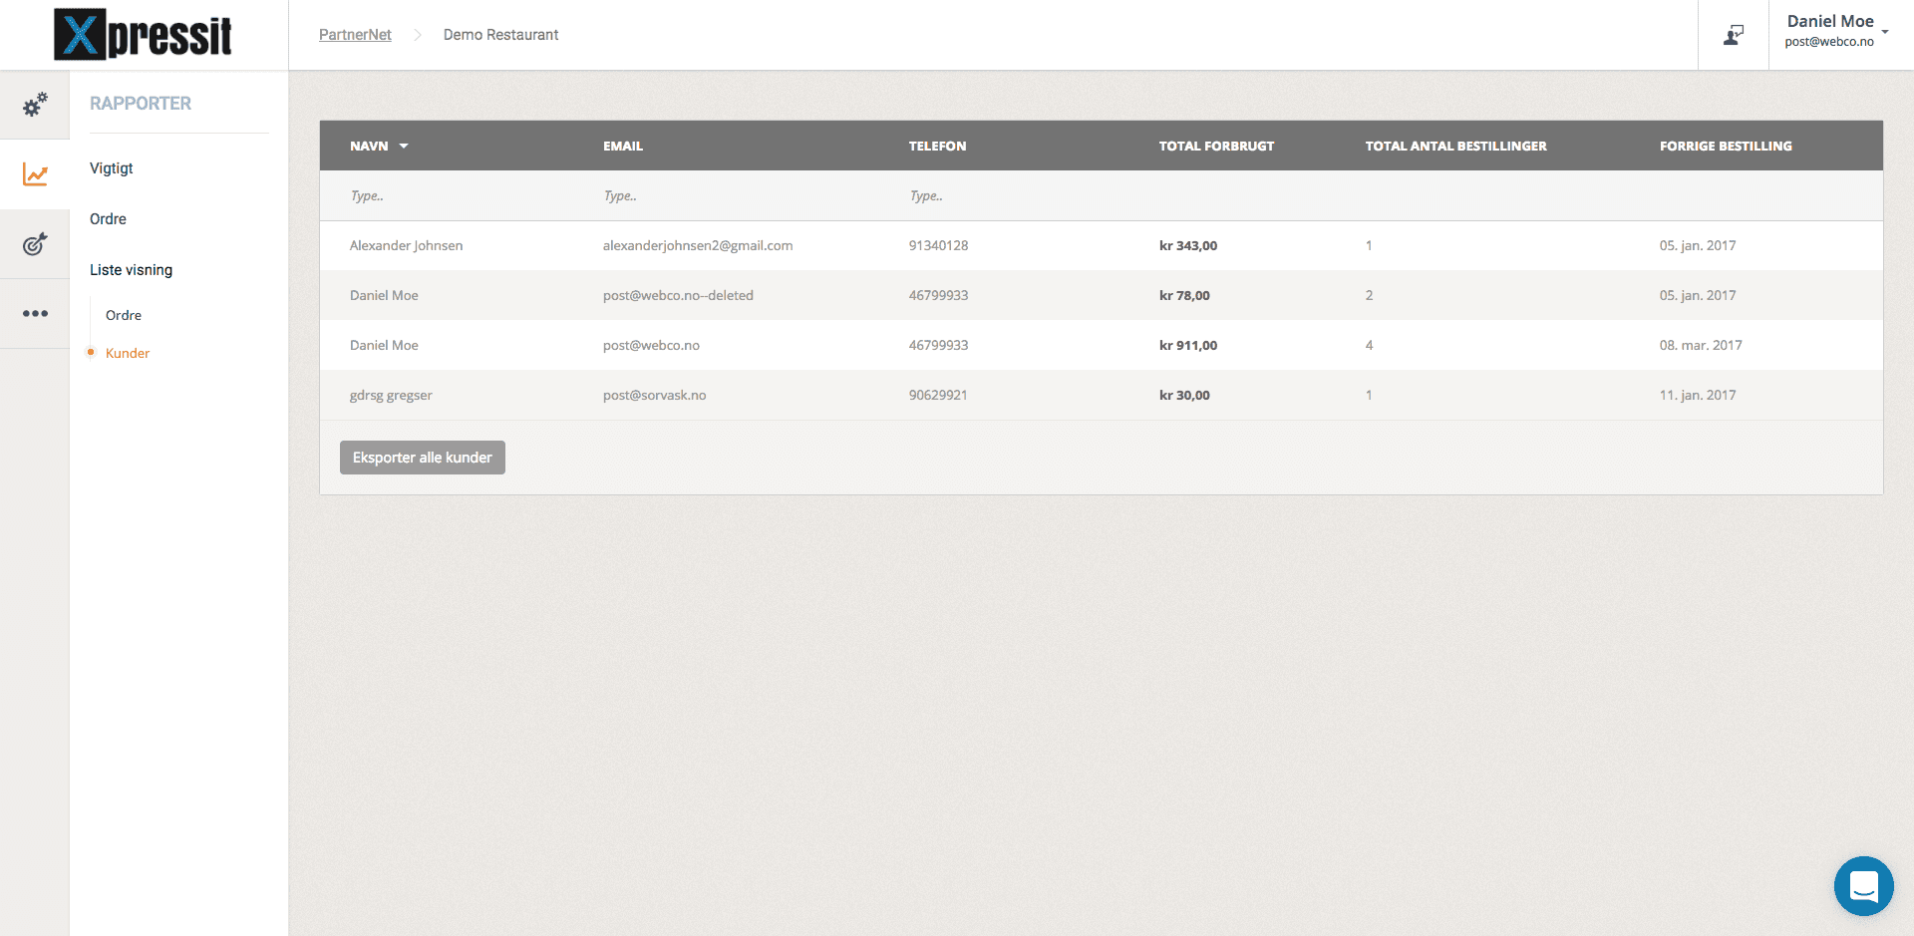Open the Daniel Moe account dropdown
Screen dimensions: 1914x936
(1837, 31)
